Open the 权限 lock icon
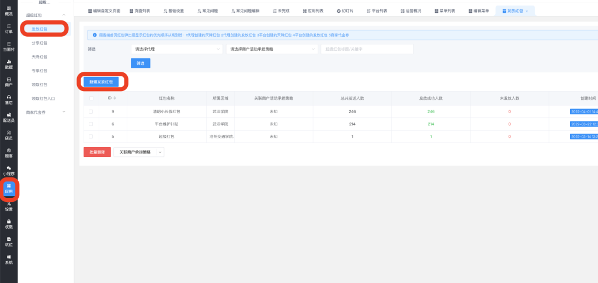Screen dimensions: 598x283 tap(9, 223)
